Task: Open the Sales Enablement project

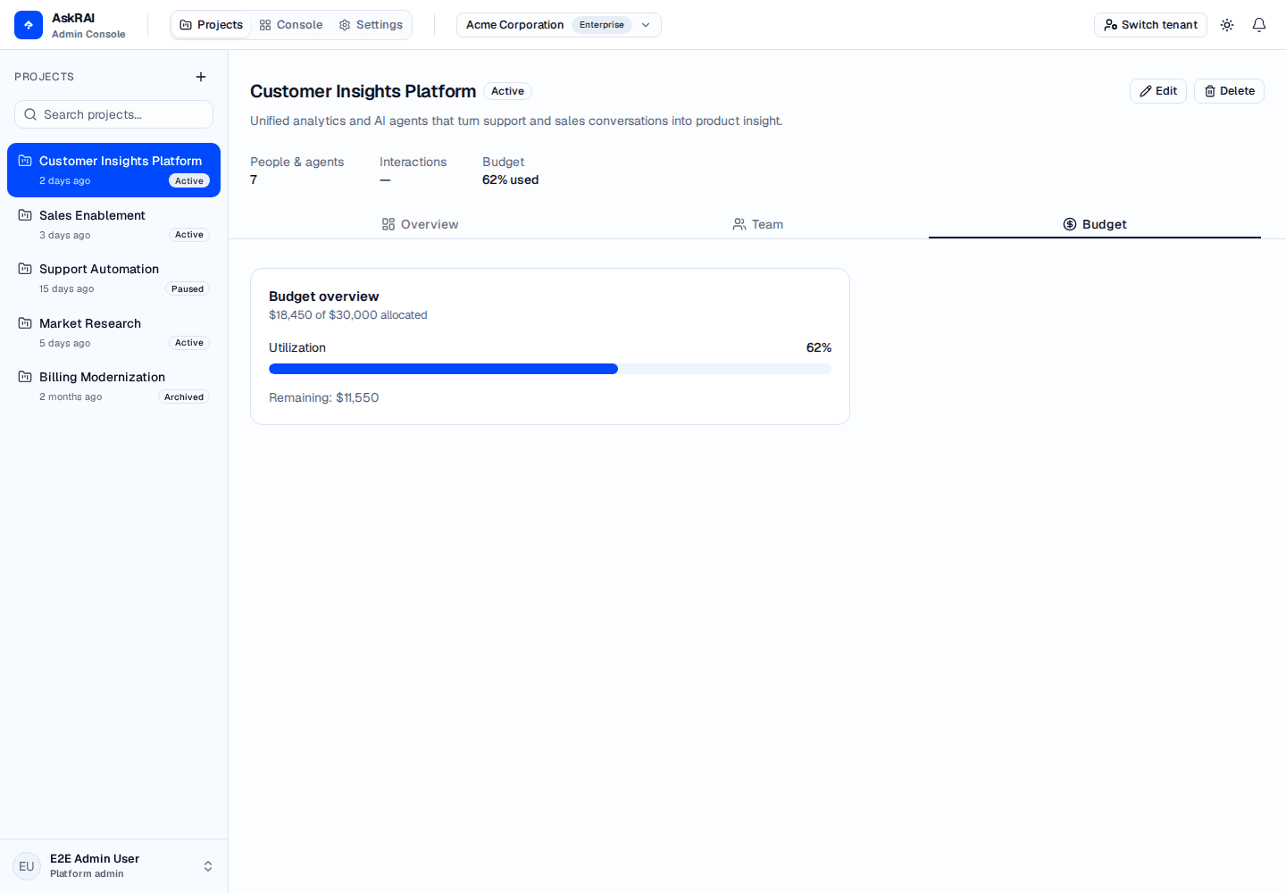Action: pos(113,224)
